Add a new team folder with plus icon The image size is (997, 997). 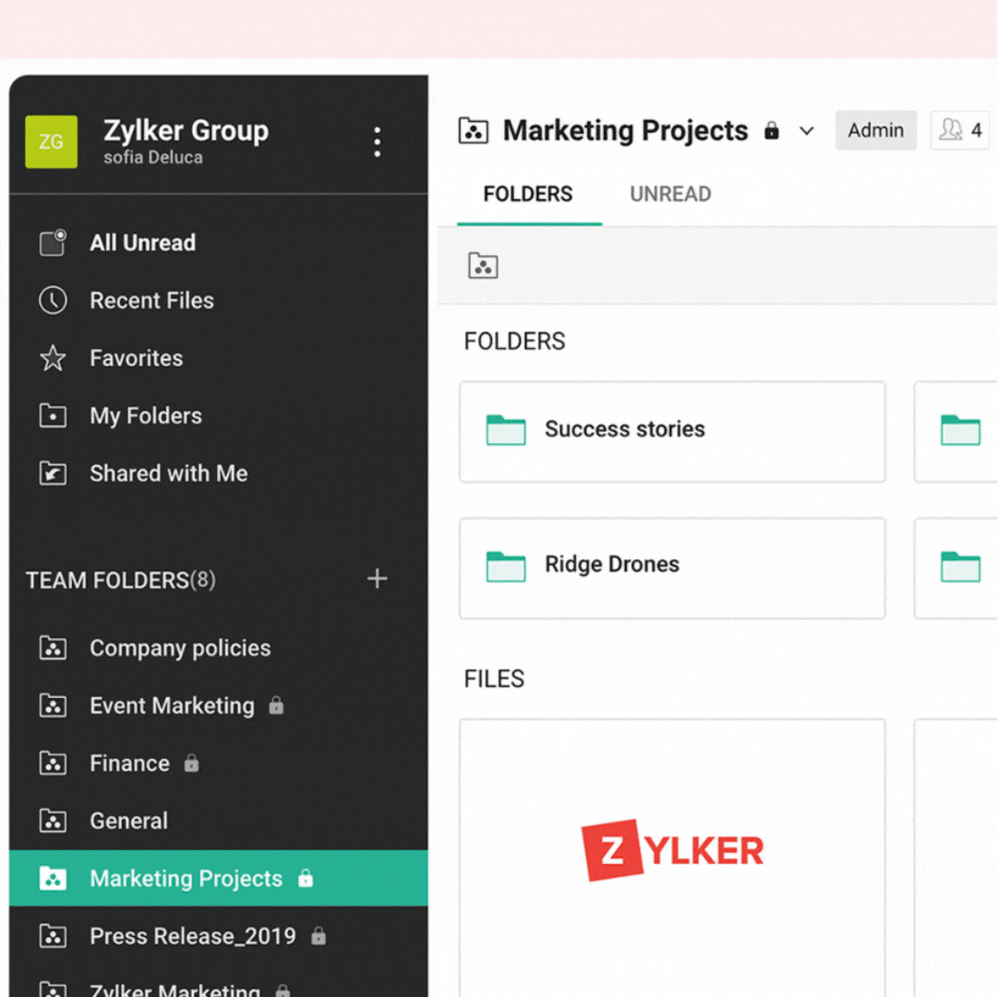point(377,579)
